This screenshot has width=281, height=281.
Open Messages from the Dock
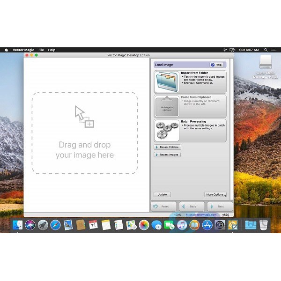156,225
